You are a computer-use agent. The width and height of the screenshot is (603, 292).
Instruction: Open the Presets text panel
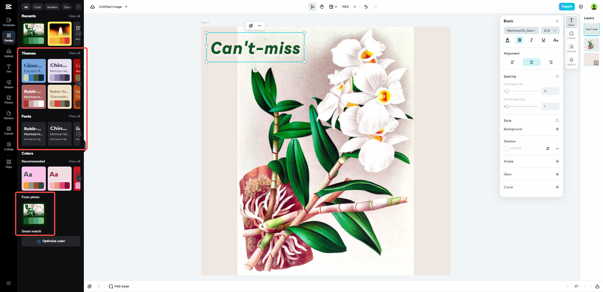click(x=571, y=35)
